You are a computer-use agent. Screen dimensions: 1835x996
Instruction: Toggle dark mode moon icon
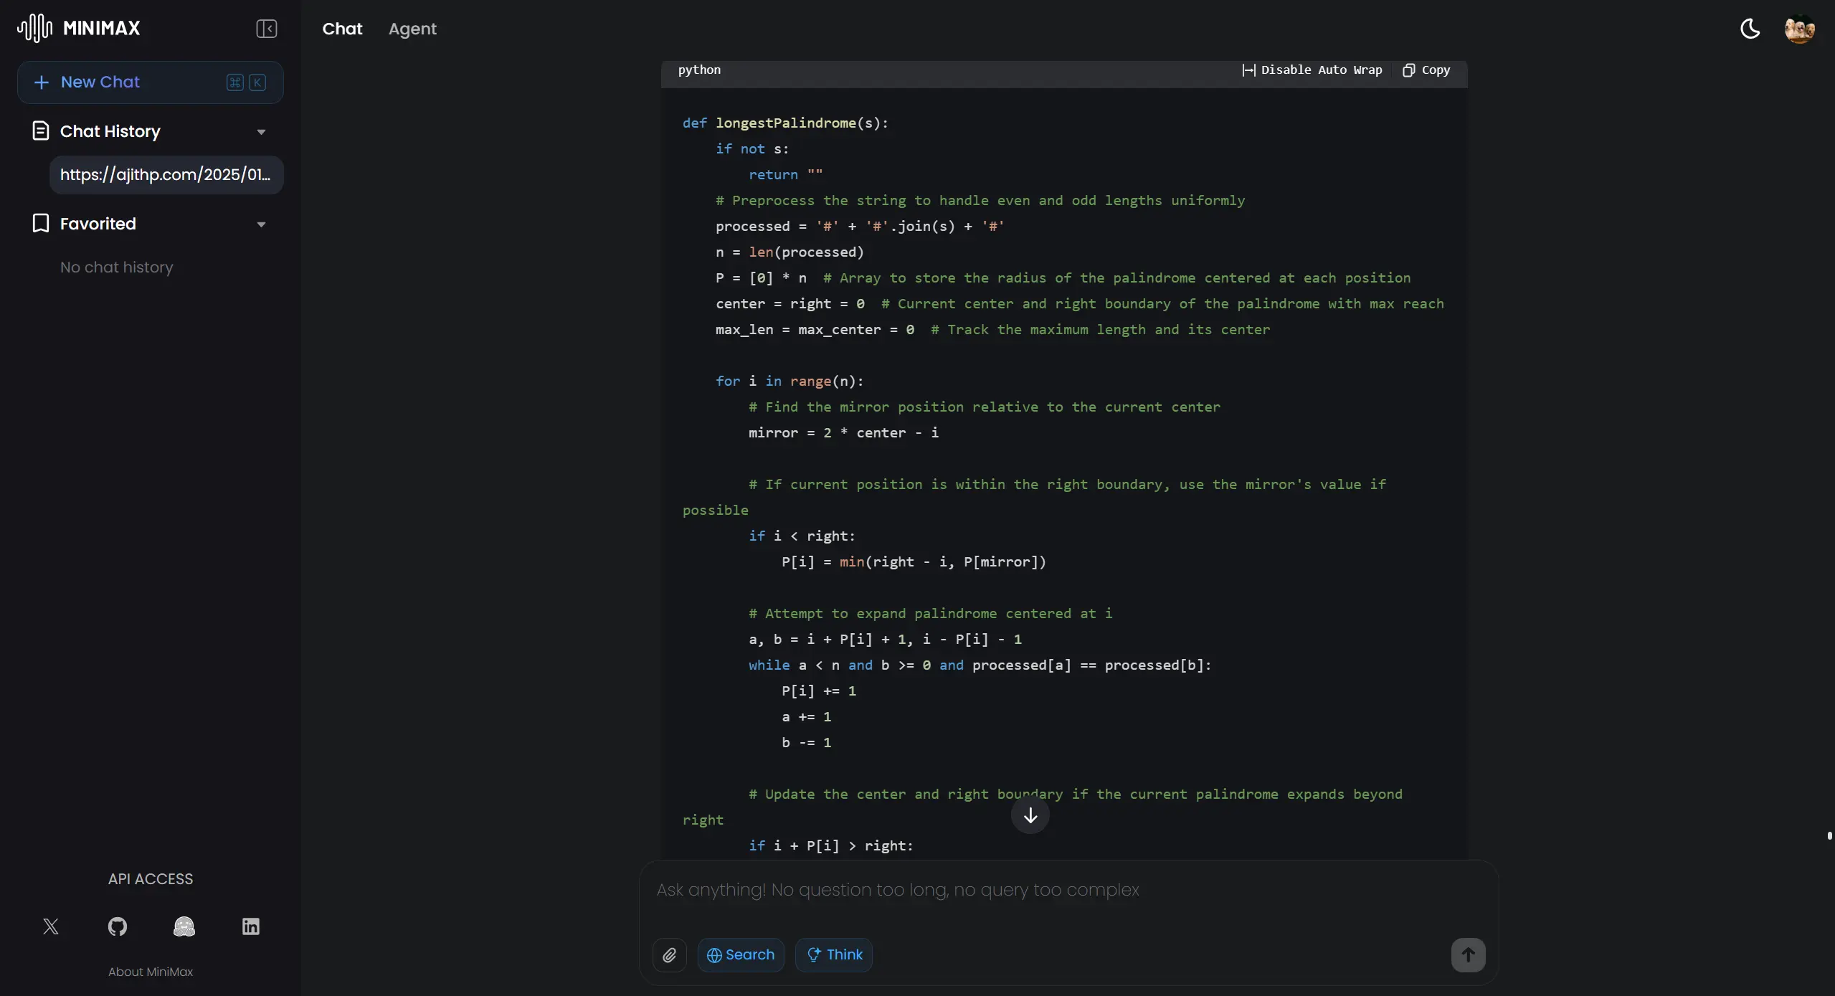tap(1750, 29)
